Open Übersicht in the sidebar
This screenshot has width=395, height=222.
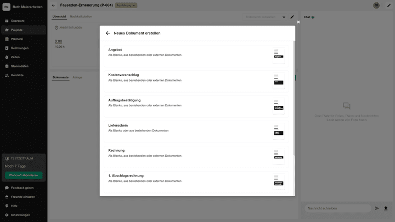click(18, 21)
